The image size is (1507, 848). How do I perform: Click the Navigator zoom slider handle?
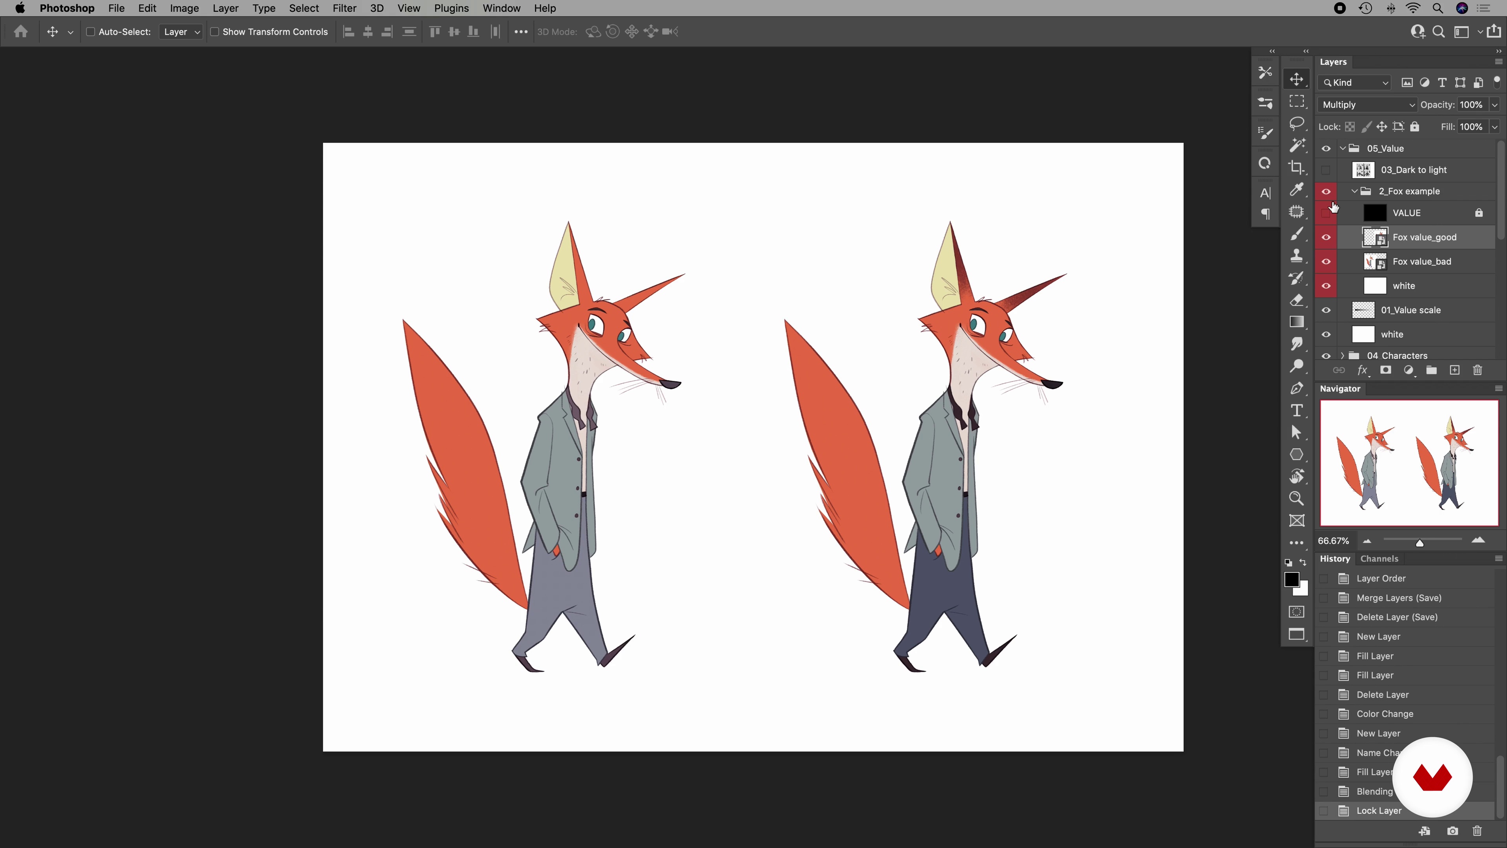pos(1420,543)
